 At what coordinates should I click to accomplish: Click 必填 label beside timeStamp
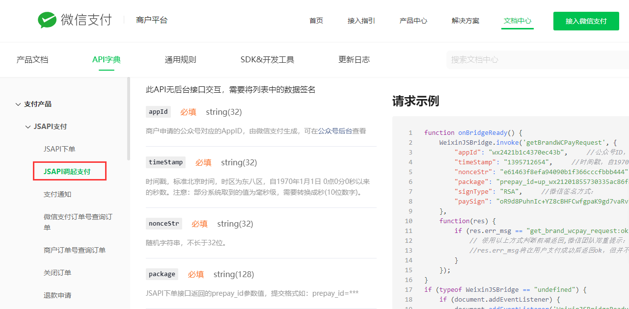pyautogui.click(x=203, y=162)
